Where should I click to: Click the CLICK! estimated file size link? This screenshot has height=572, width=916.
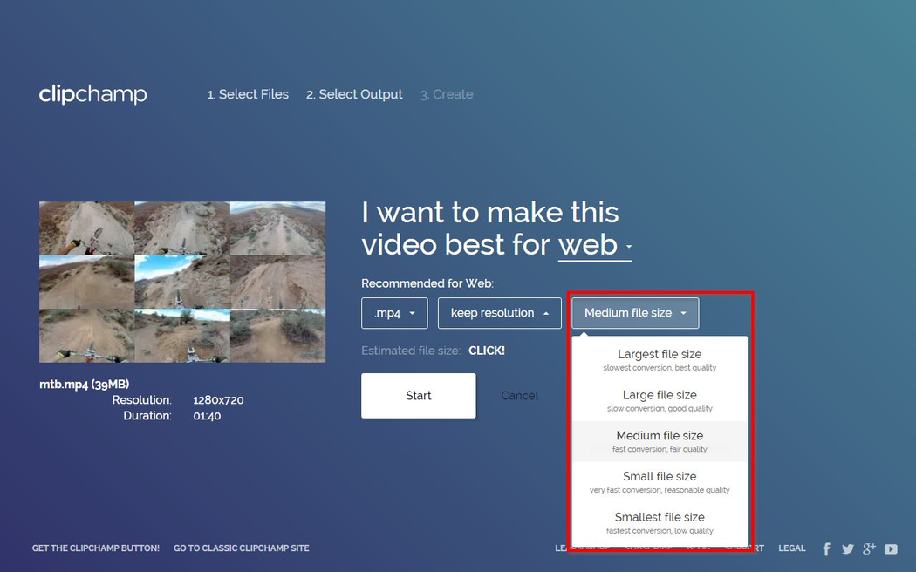click(x=487, y=351)
